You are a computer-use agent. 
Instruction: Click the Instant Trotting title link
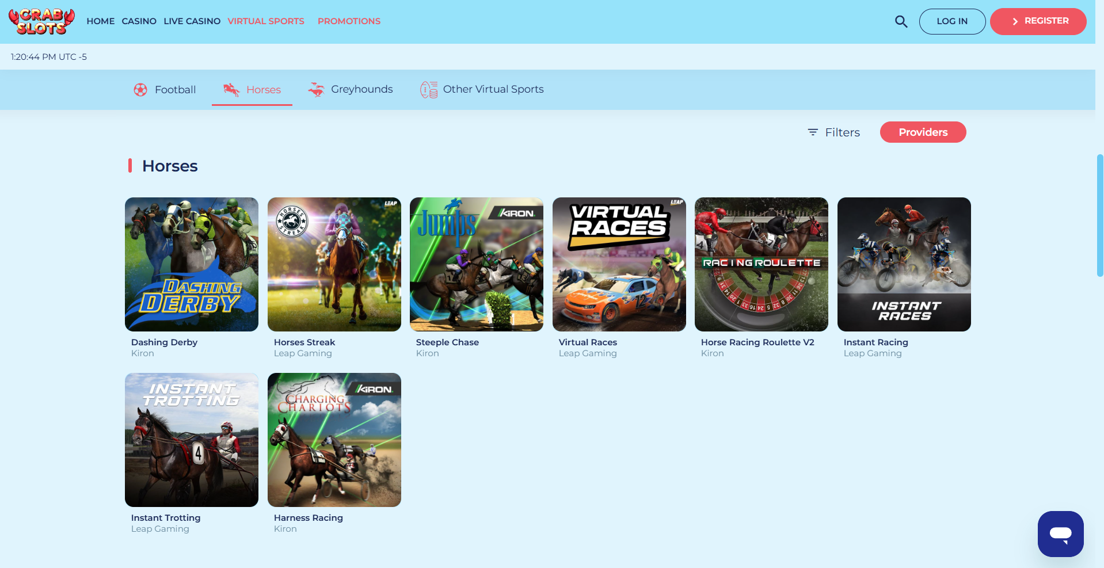pyautogui.click(x=166, y=518)
